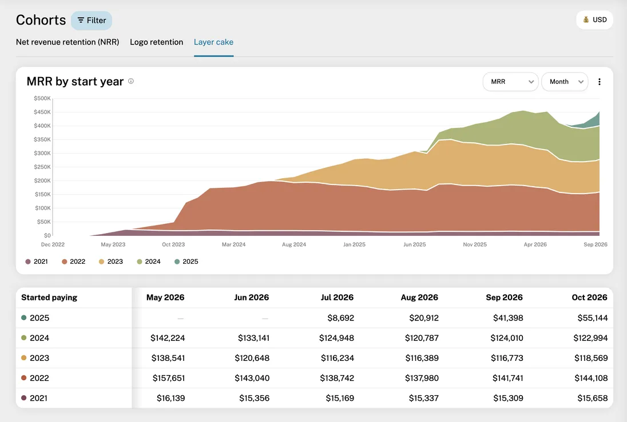
Task: Click the $15,169 cell
Action: (339, 398)
